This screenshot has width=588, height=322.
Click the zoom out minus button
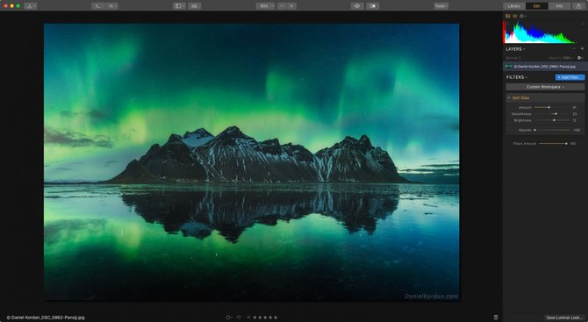[x=282, y=6]
